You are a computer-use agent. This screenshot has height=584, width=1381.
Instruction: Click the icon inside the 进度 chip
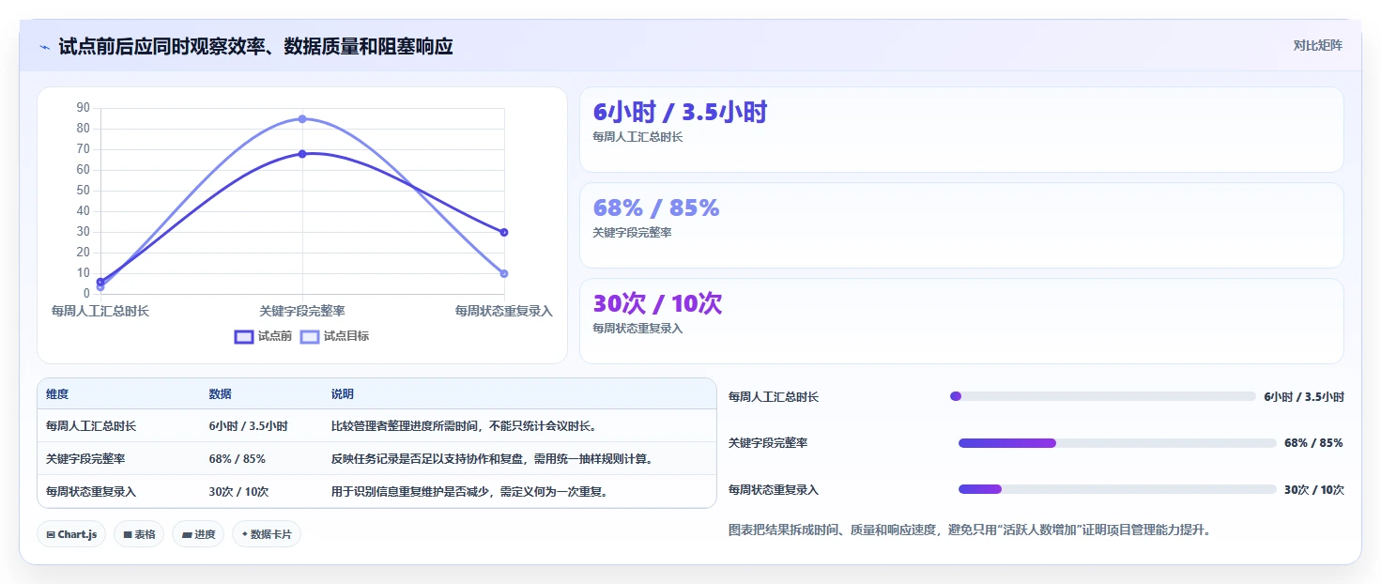click(x=186, y=535)
